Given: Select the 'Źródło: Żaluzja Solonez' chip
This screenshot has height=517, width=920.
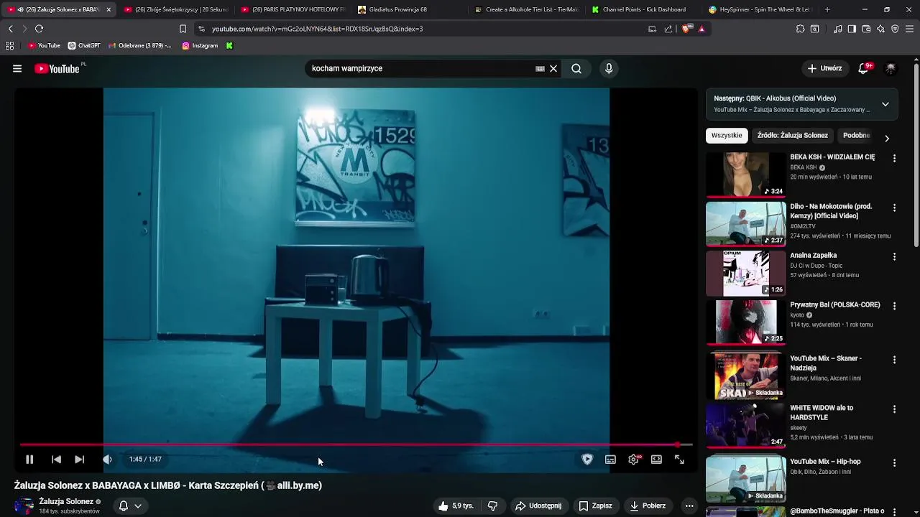Looking at the screenshot, I should [x=792, y=136].
